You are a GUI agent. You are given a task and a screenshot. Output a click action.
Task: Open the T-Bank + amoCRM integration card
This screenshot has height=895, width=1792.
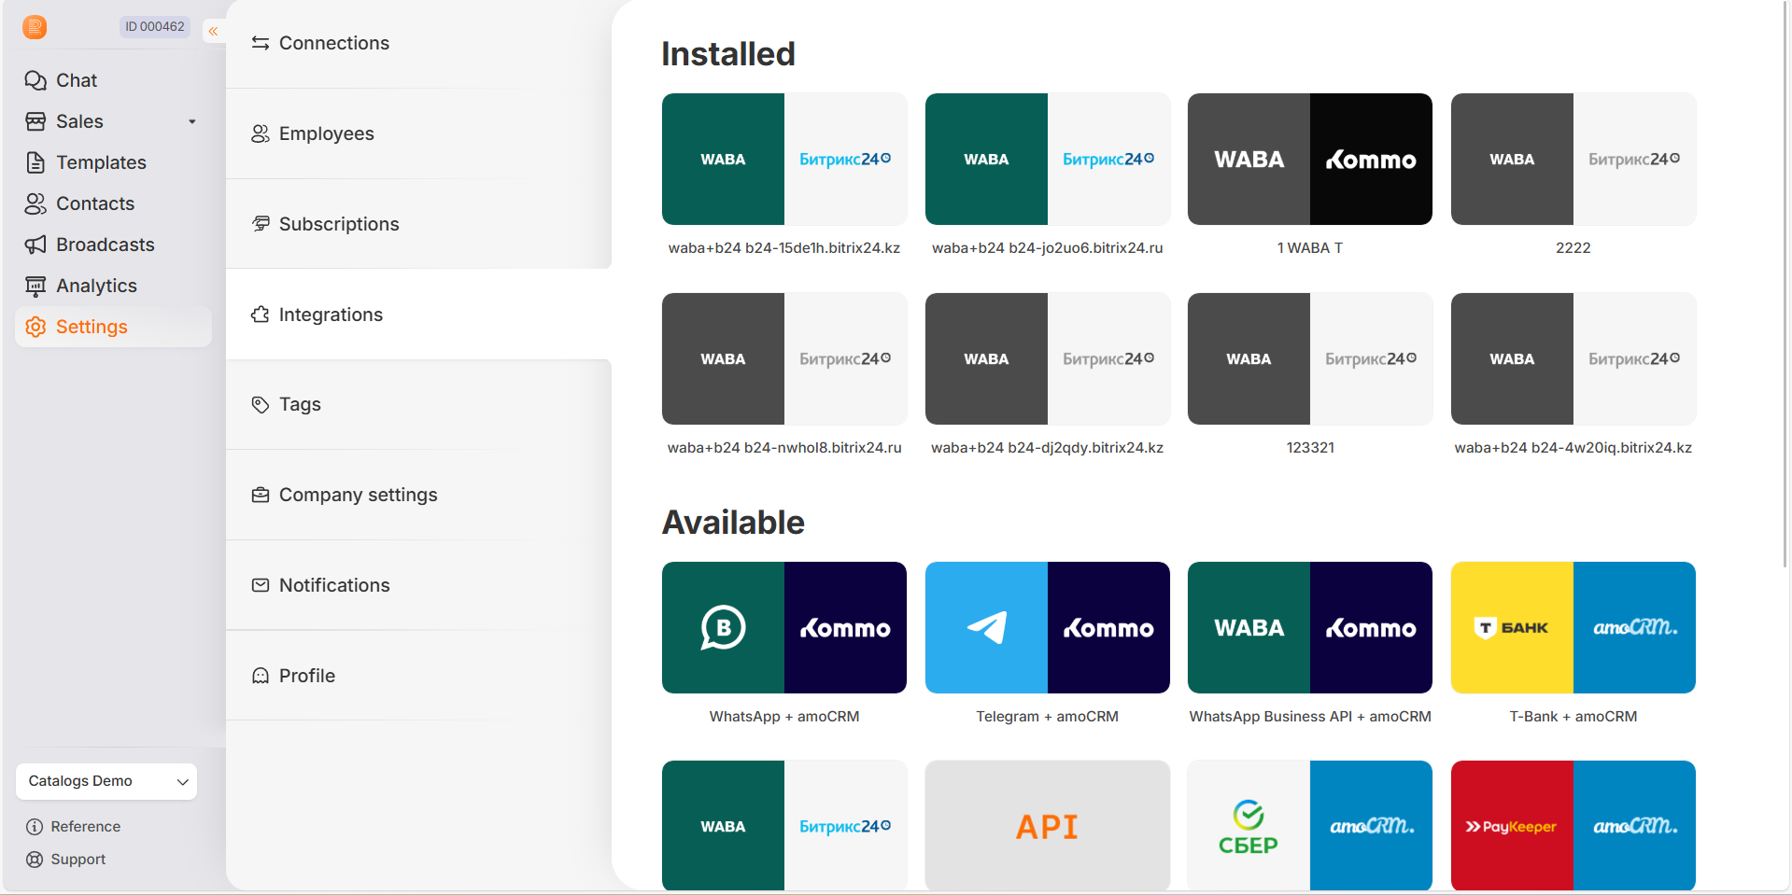pos(1573,628)
